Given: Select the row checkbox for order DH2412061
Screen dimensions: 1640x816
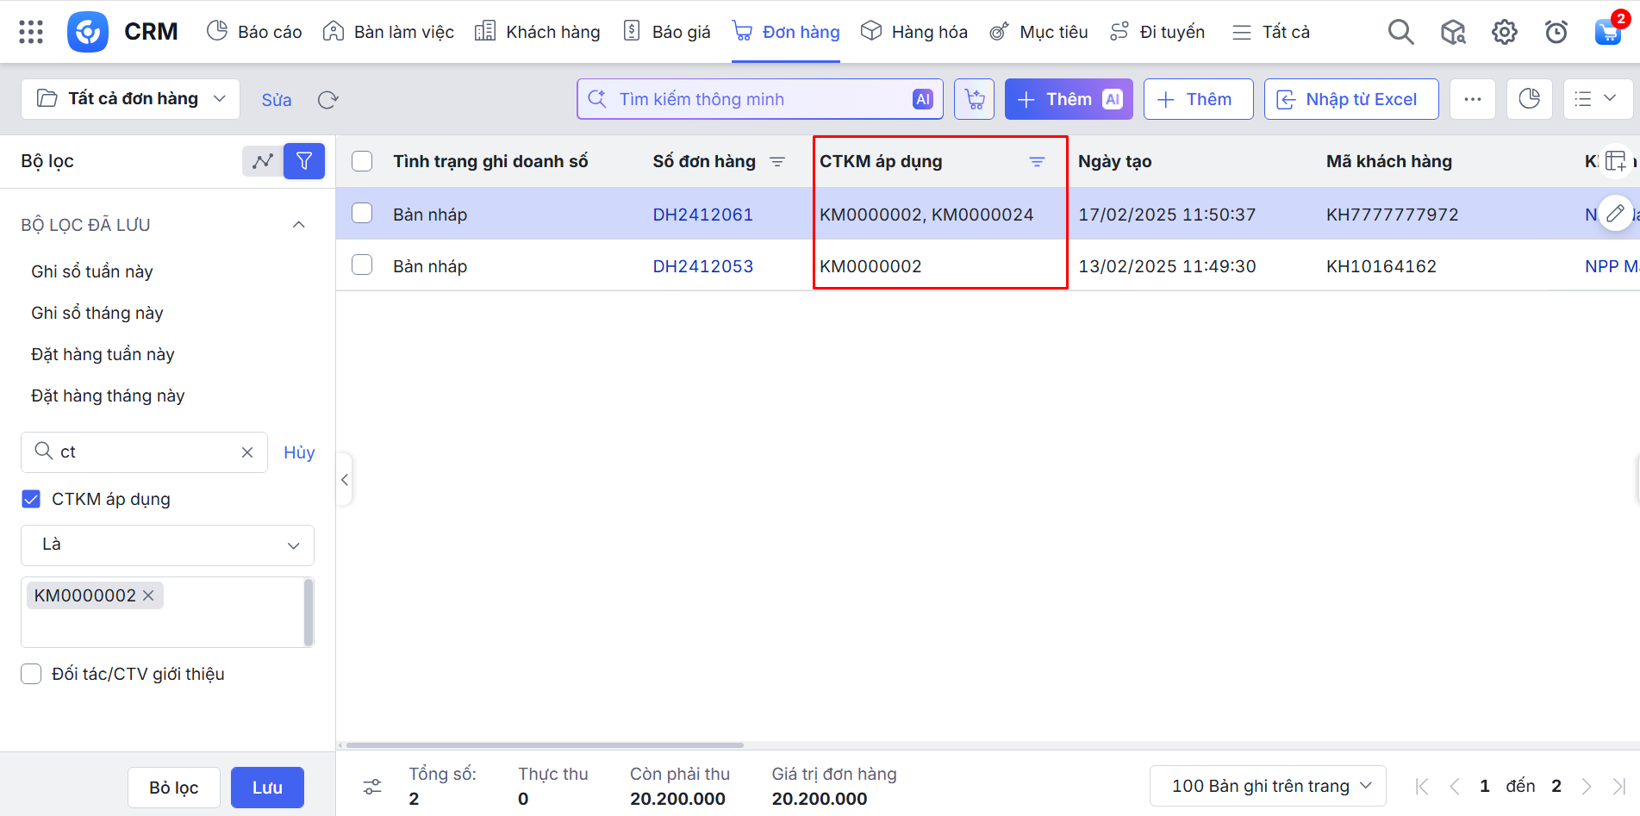Looking at the screenshot, I should (x=362, y=214).
